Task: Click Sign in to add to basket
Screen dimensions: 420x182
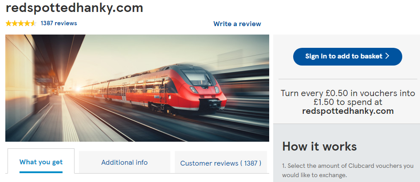Action: tap(347, 56)
